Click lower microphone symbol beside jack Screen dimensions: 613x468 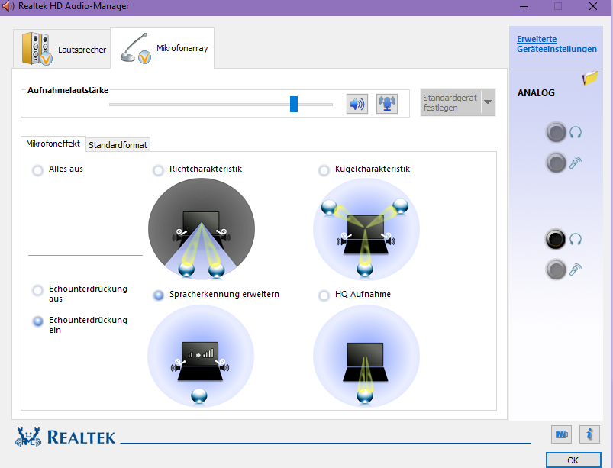[x=576, y=270]
